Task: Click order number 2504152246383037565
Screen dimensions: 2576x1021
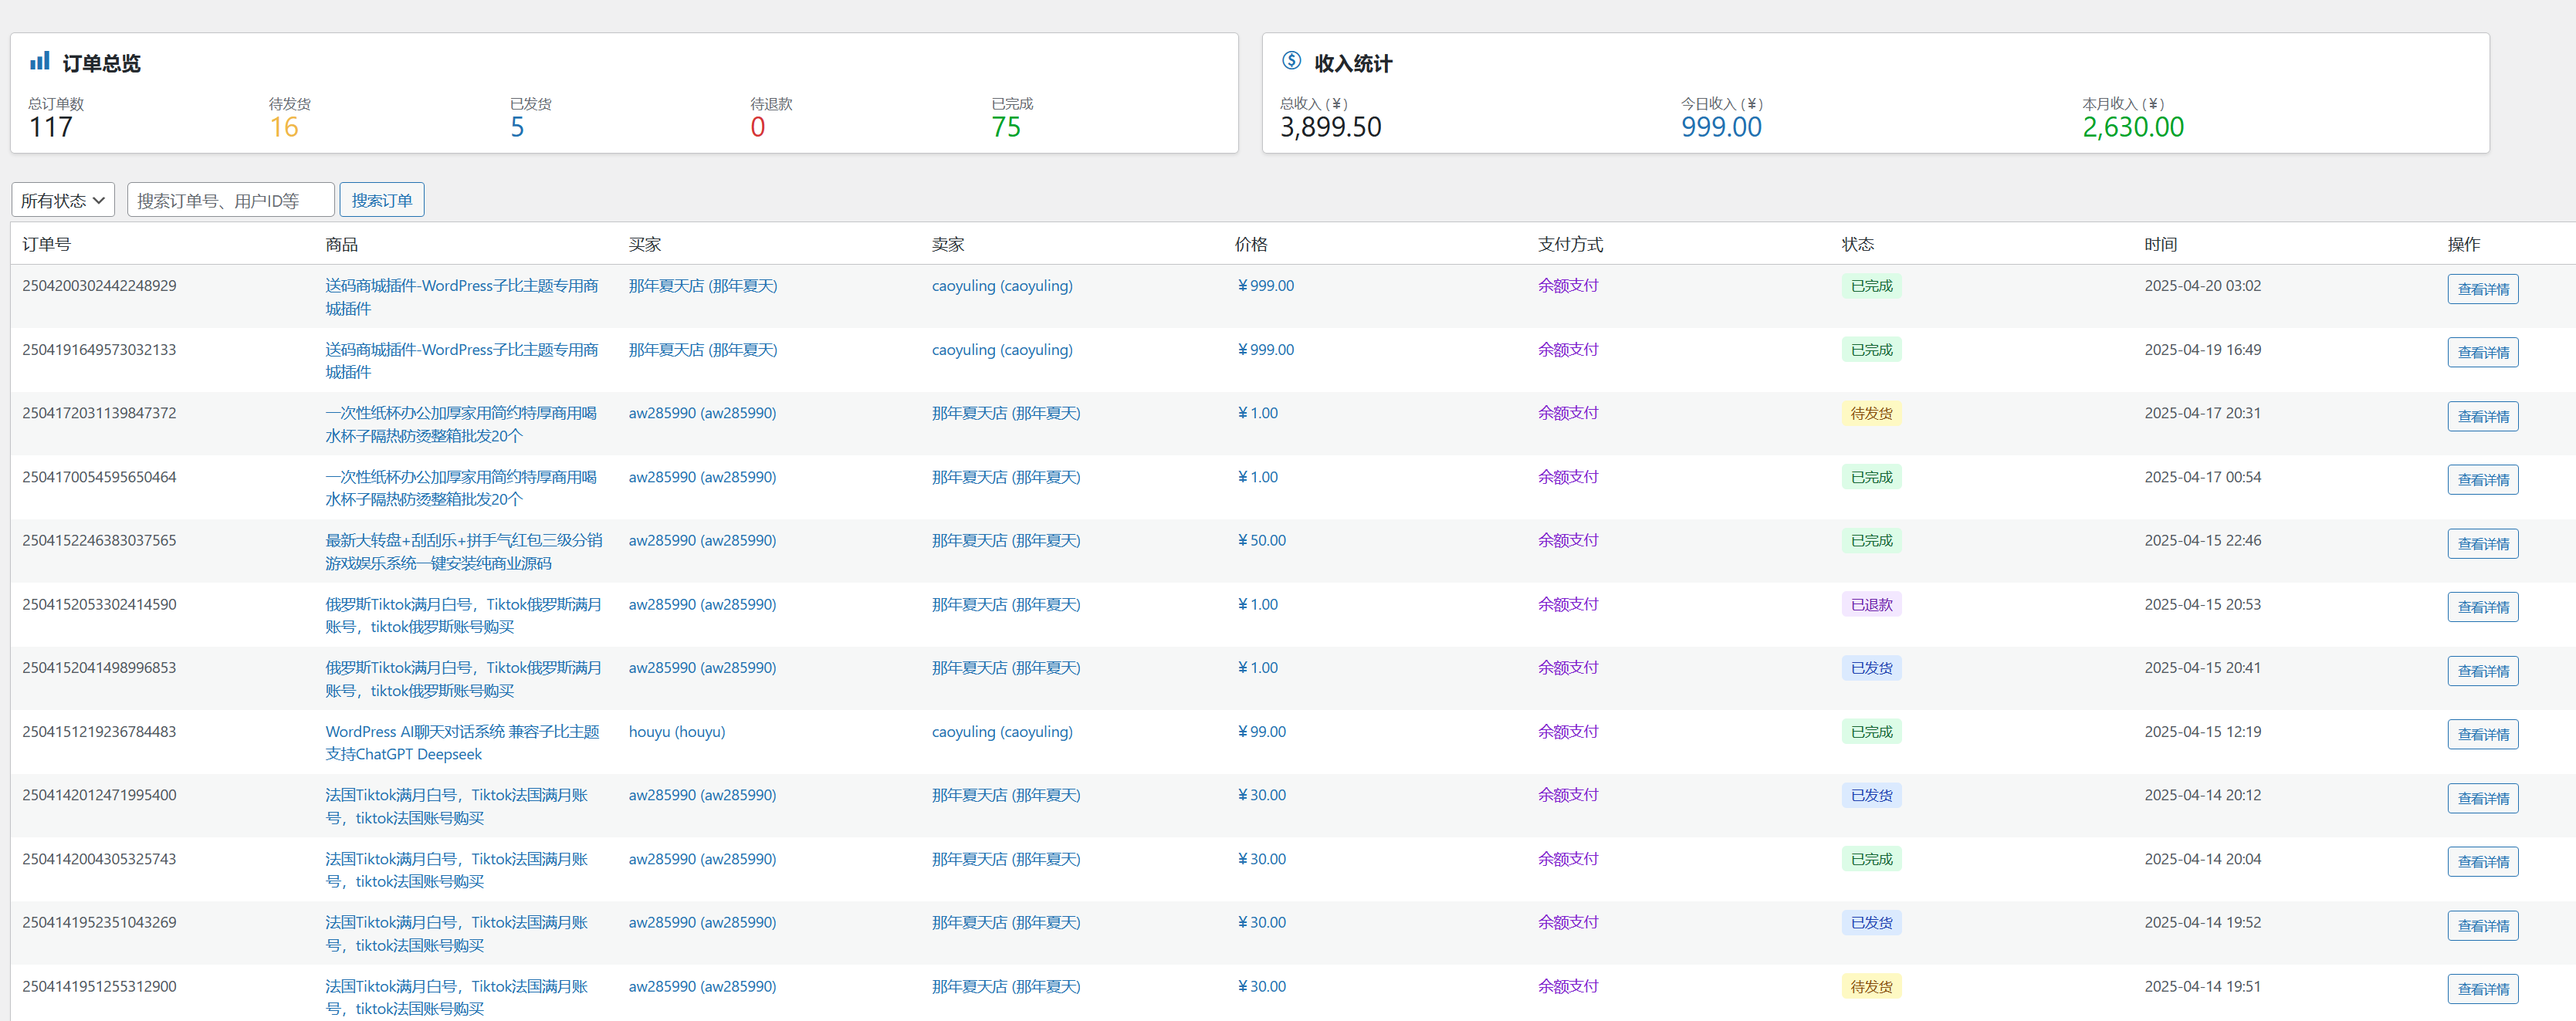Action: [99, 540]
